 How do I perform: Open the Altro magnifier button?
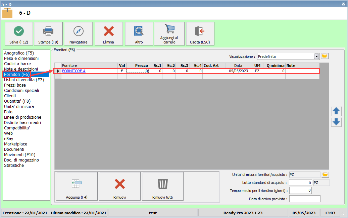tap(139, 34)
